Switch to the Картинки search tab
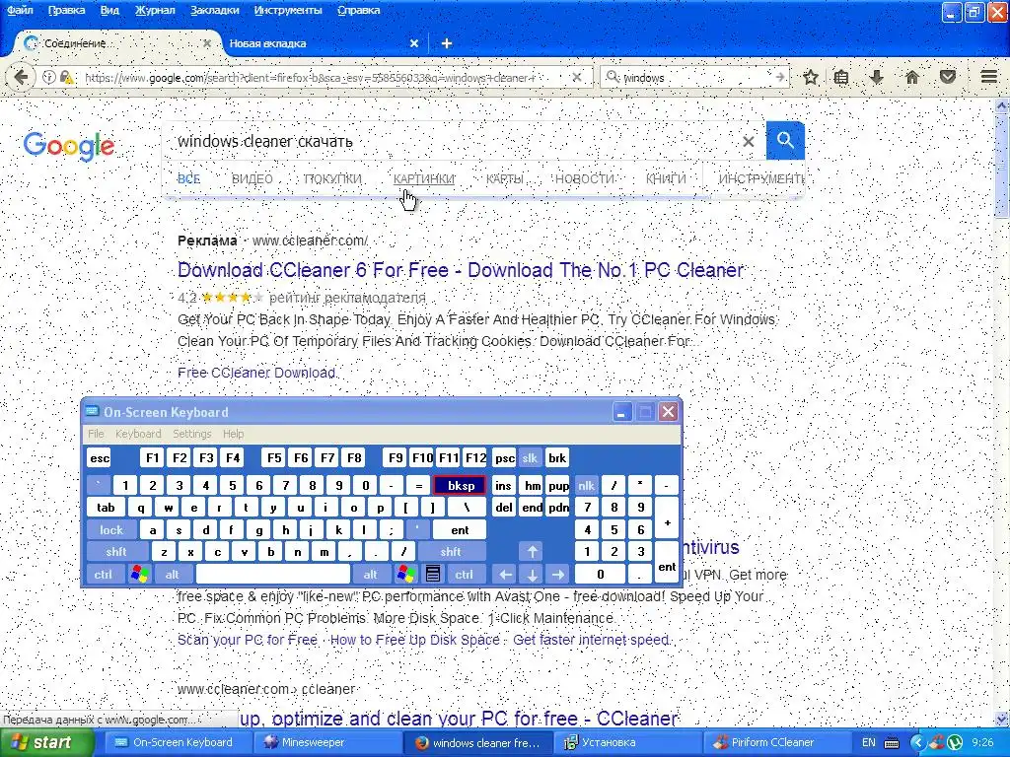The image size is (1010, 757). 424,179
